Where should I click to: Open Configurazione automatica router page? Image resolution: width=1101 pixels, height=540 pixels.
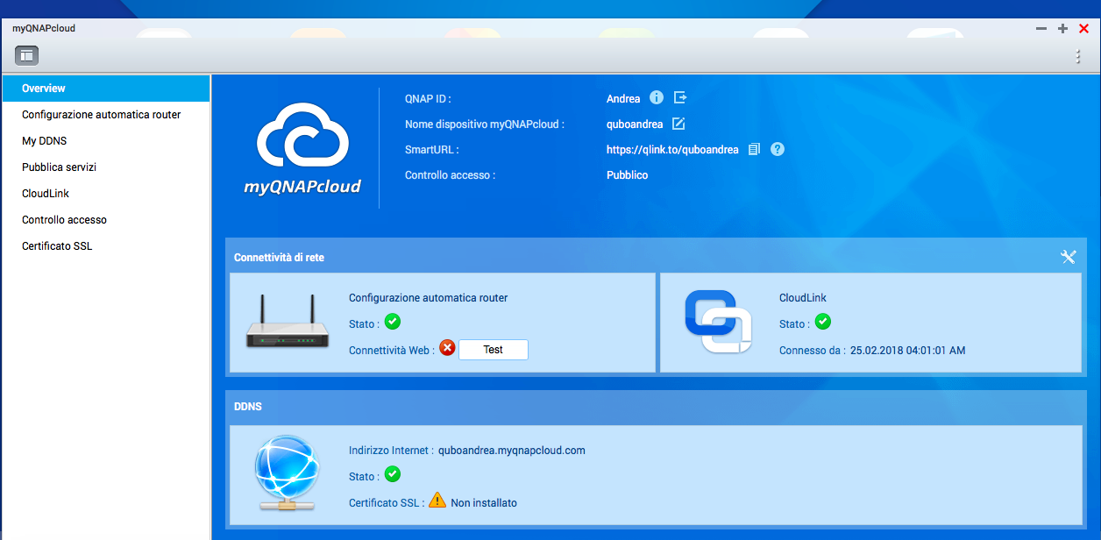102,115
